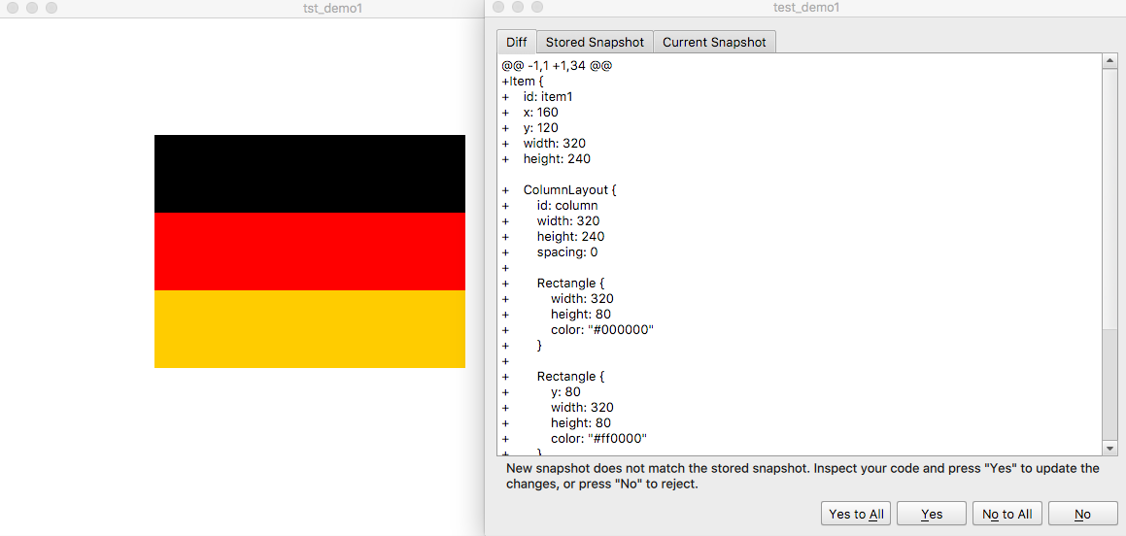1126x536 pixels.
Task: Switch to the Diff tab
Action: (x=516, y=42)
